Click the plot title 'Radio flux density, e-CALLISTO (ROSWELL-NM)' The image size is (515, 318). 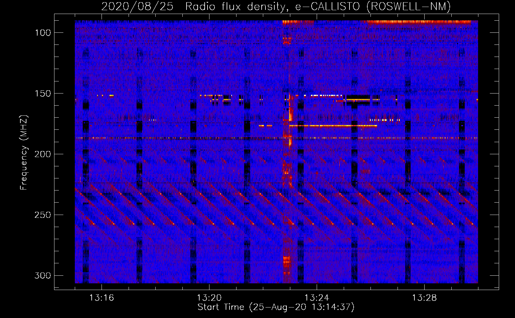318,6
